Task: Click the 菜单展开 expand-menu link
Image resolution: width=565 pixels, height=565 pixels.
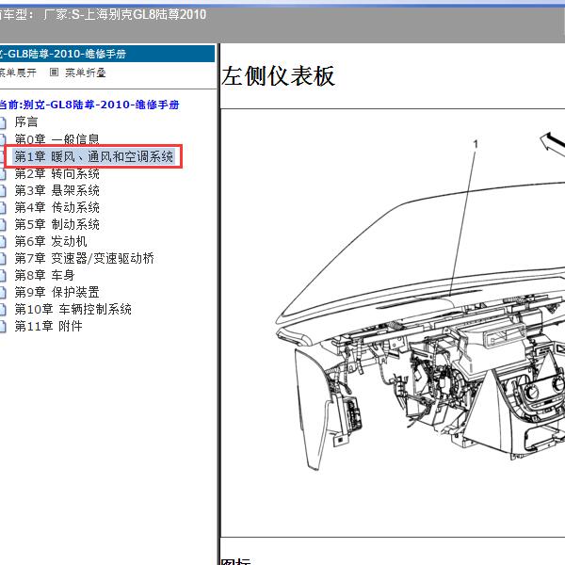Action: [17, 73]
